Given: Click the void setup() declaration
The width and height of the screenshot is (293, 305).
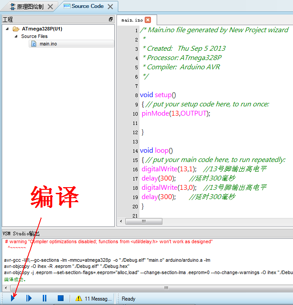Looking at the screenshot, I should tap(158, 95).
